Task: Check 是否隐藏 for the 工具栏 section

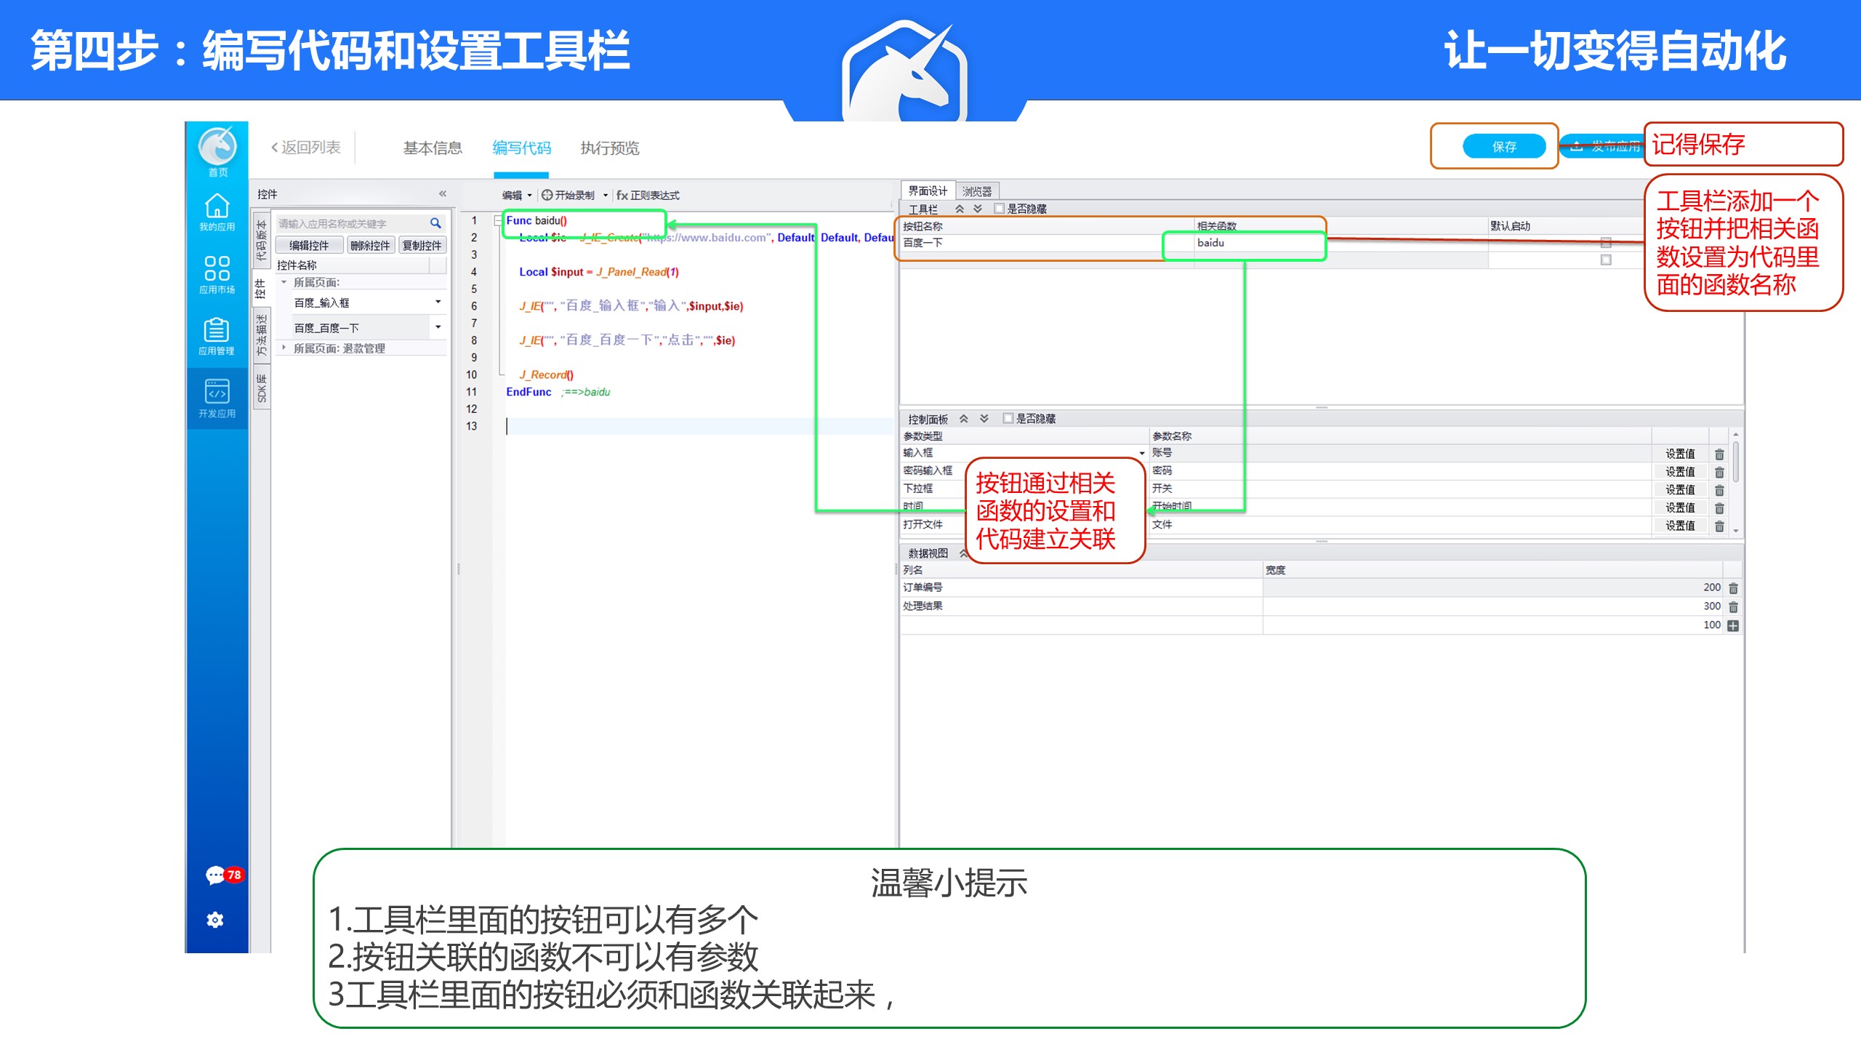Action: coord(1000,209)
